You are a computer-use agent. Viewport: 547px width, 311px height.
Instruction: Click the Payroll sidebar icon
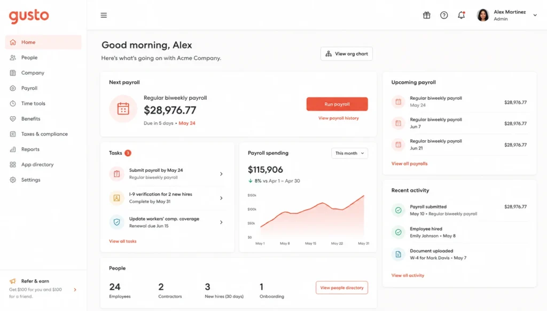click(x=13, y=88)
